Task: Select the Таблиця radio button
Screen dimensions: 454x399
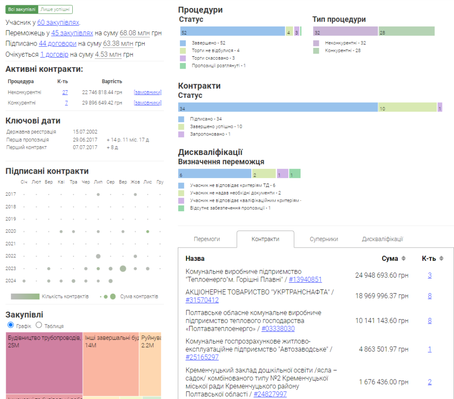Action: [39, 325]
